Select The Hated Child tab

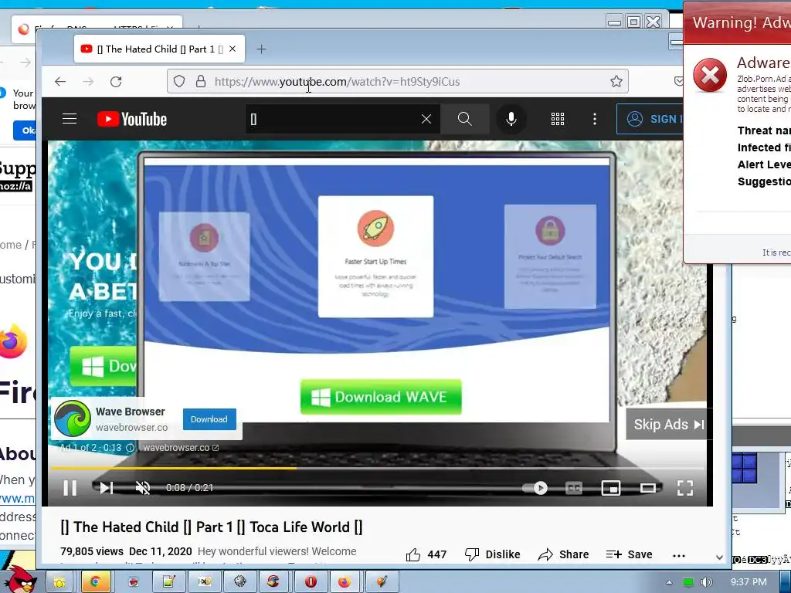pyautogui.click(x=159, y=49)
